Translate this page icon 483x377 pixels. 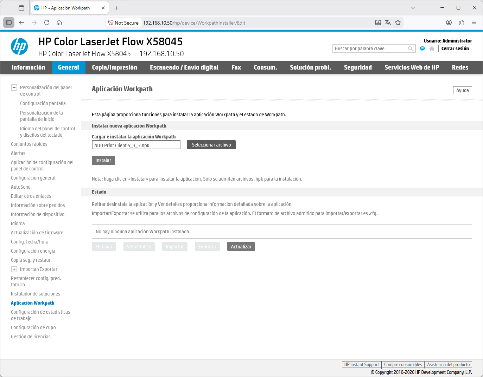[388, 22]
